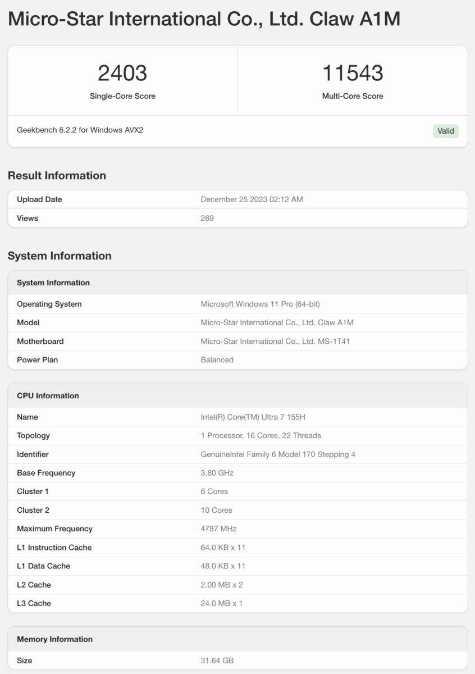Click the Cluster 1 value '6 Cores'

tap(214, 491)
